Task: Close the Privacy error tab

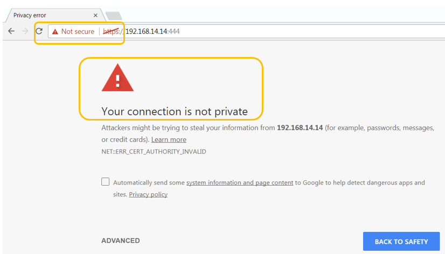Action: click(x=95, y=16)
